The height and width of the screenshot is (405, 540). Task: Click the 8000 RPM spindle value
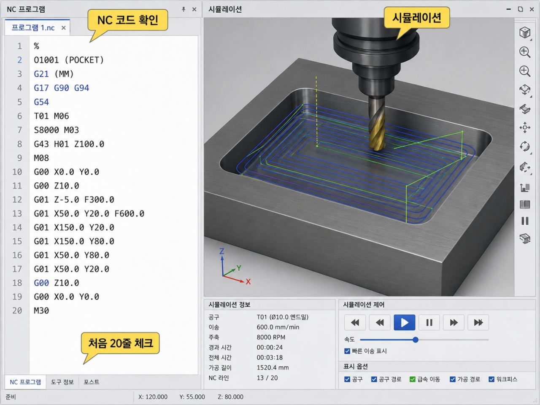[x=271, y=337]
